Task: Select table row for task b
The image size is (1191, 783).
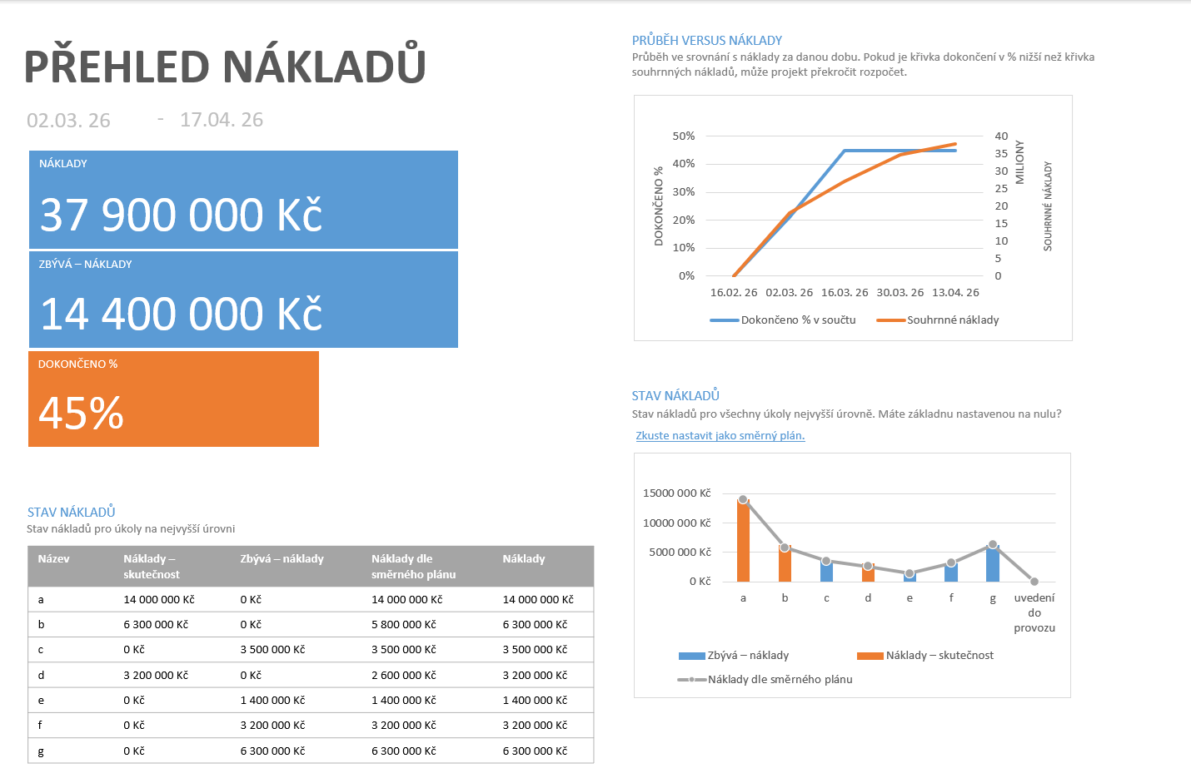Action: [x=311, y=624]
